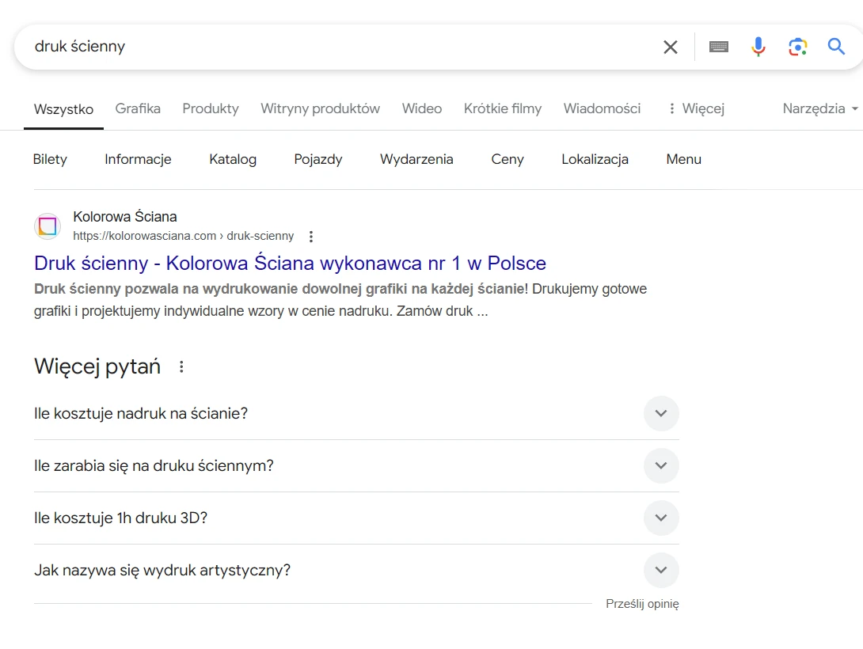
Task: Apply the Lokalizacja filter chip
Action: 595,159
